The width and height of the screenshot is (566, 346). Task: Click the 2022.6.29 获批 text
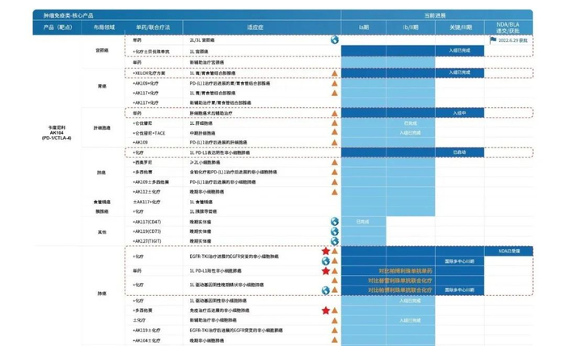(513, 40)
